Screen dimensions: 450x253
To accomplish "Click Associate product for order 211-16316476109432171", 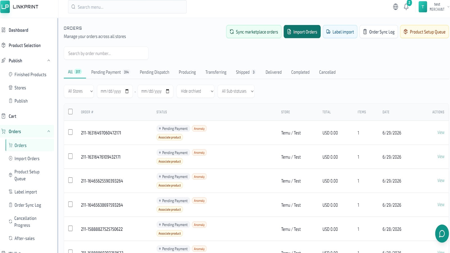I will (170, 161).
